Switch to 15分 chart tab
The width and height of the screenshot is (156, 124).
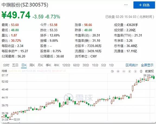[95, 65]
